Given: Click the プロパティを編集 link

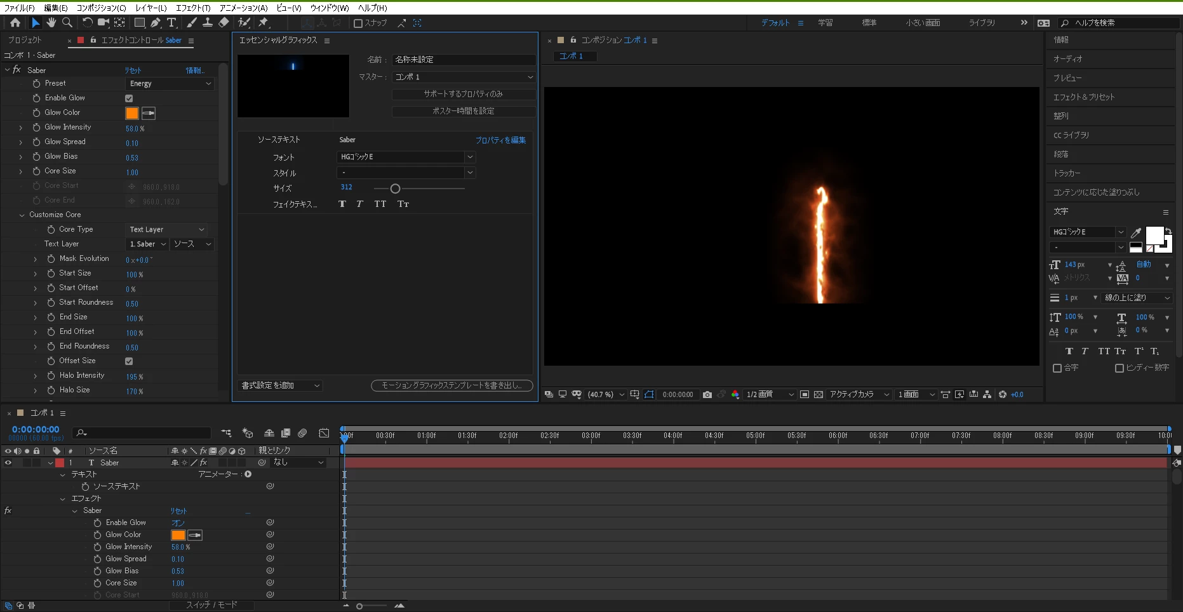Looking at the screenshot, I should coord(500,140).
